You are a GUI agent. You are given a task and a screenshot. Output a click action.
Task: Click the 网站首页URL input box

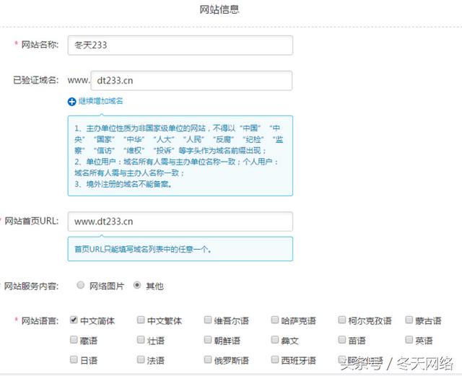coord(180,222)
